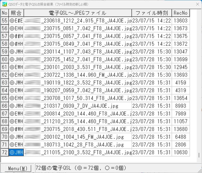Click file _230715_0849_7.041_FT8_JA4JOE.jpg

(x=78, y=44)
